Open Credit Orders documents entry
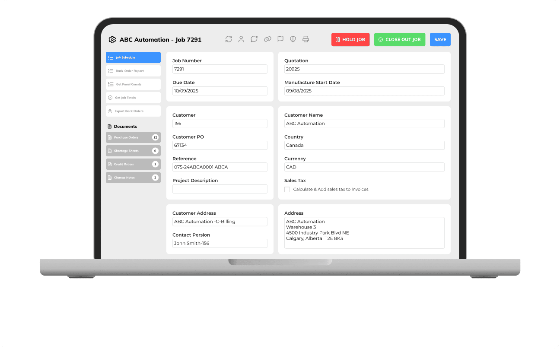This screenshot has width=560, height=349. (133, 164)
